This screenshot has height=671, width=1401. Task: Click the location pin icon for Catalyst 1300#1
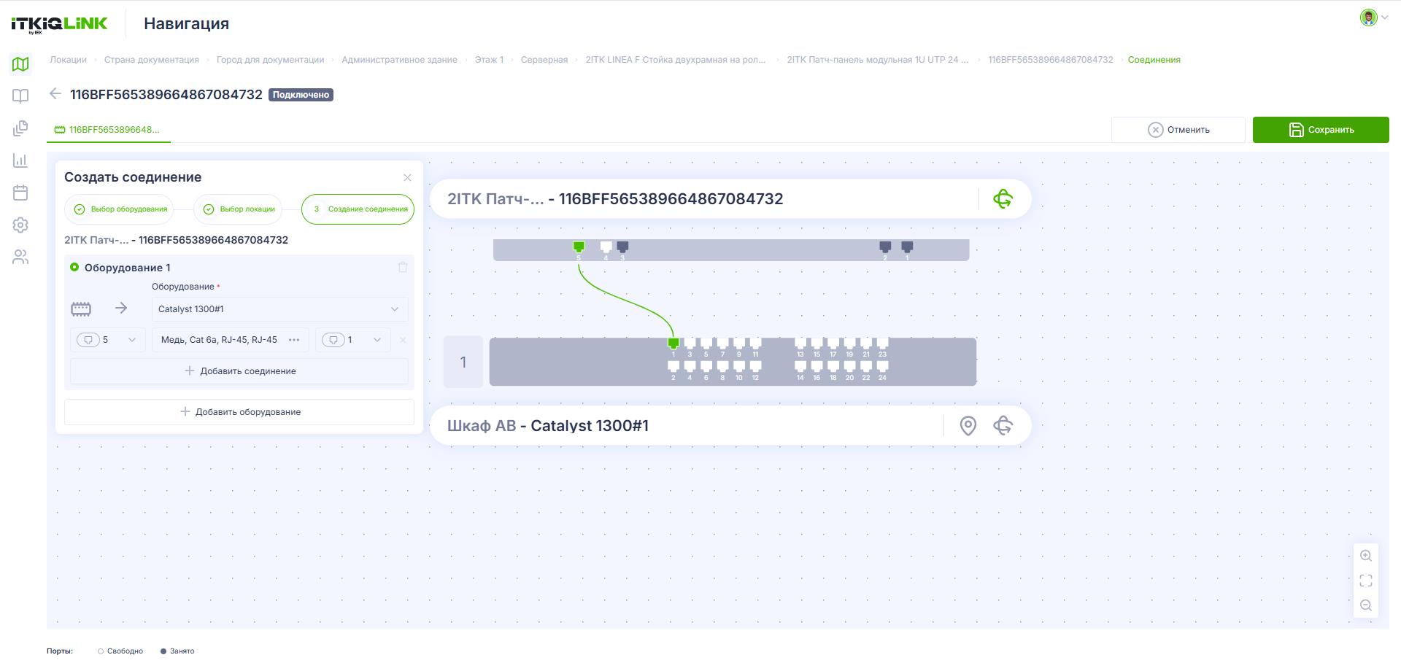tap(968, 426)
